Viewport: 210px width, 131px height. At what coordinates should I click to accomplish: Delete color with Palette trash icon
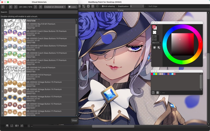pos(157,92)
